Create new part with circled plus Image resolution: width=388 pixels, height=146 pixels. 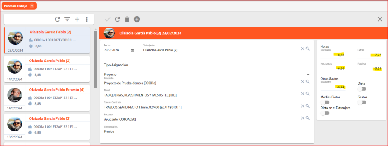coord(137,19)
